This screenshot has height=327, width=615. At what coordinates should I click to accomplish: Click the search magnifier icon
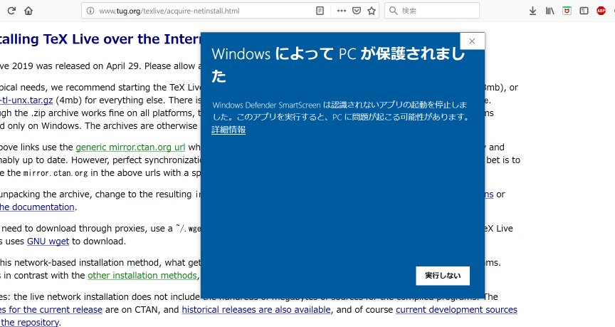[394, 11]
